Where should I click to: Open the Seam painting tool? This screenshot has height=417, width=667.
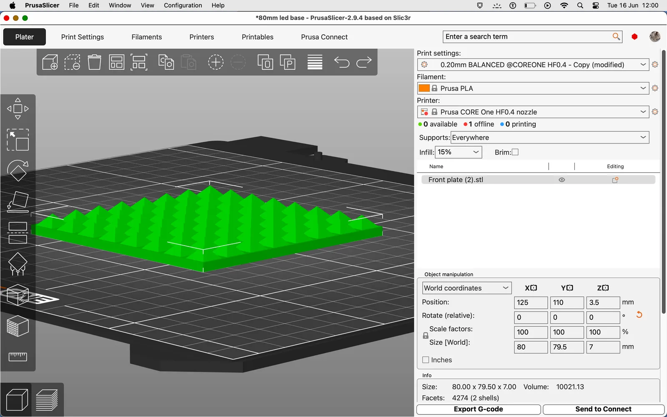[x=18, y=295]
